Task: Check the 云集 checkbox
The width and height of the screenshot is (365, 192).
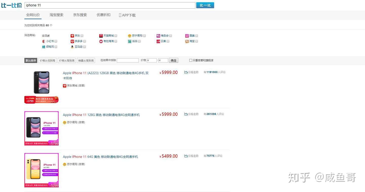Action: tap(168, 41)
